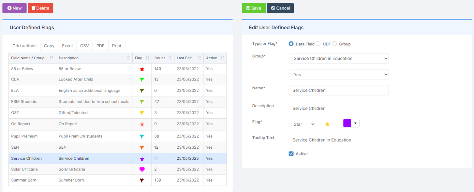Click the purple star flag for Service Children
The image size is (474, 192).
pyautogui.click(x=142, y=158)
